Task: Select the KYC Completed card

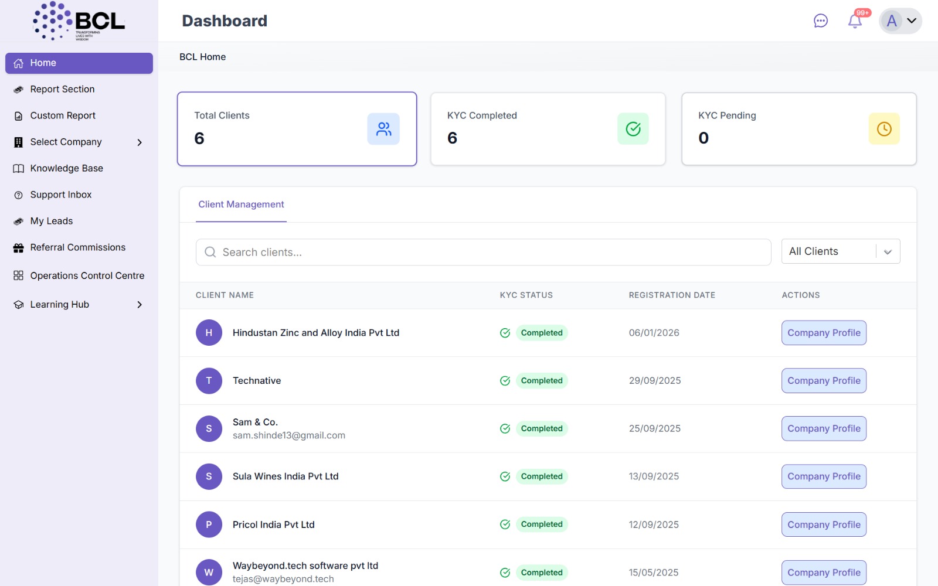Action: pyautogui.click(x=548, y=129)
